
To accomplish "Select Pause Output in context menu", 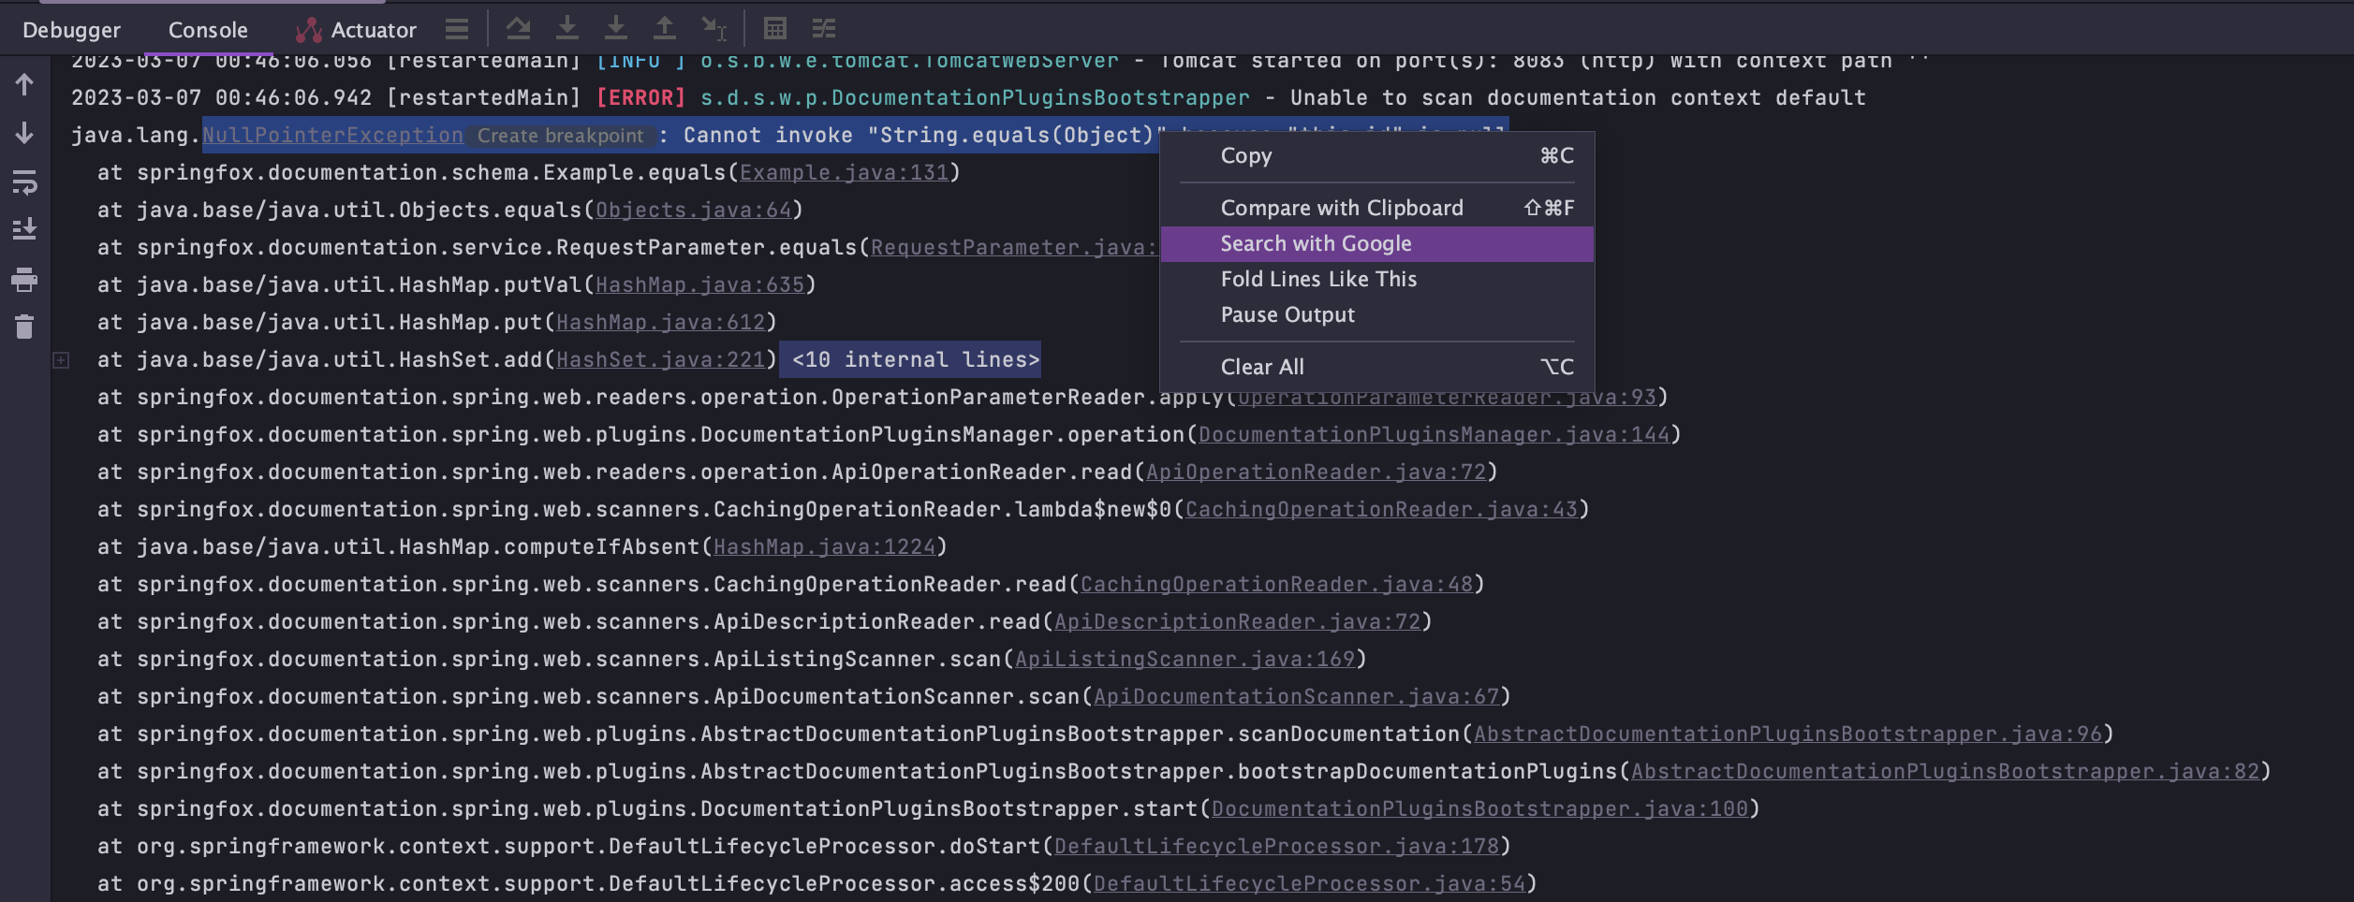I will 1377,314.
